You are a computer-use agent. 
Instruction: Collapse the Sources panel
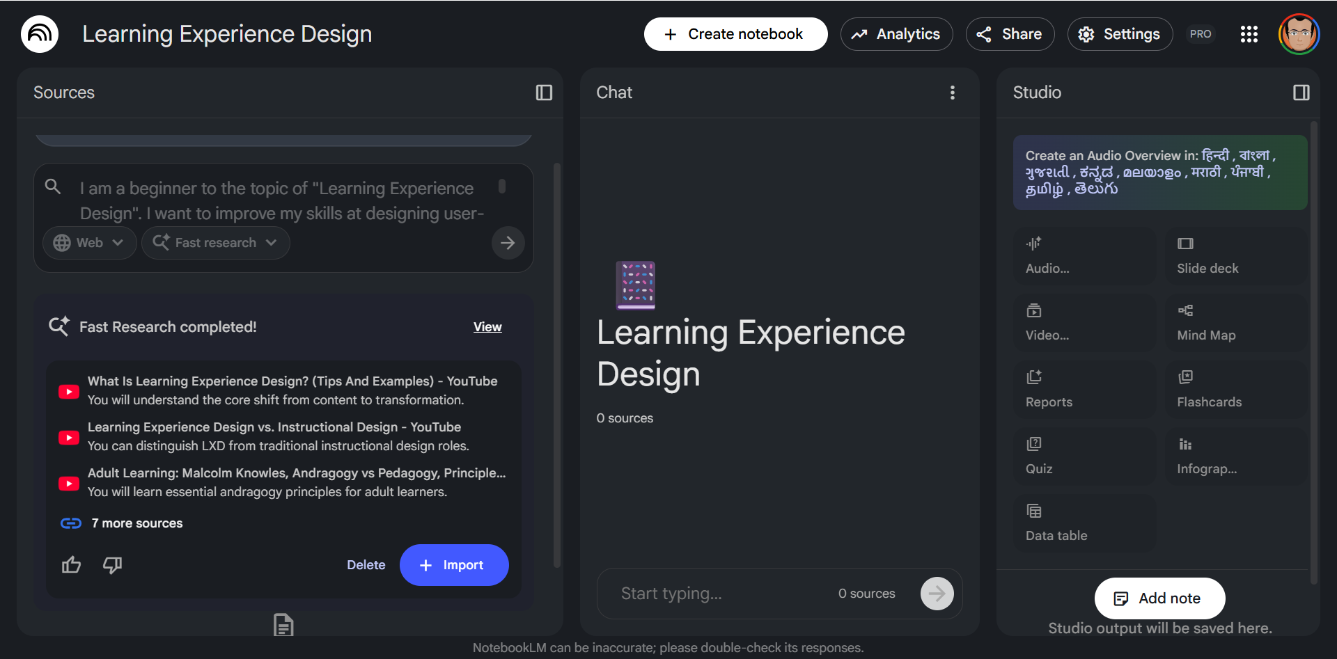[x=544, y=93]
